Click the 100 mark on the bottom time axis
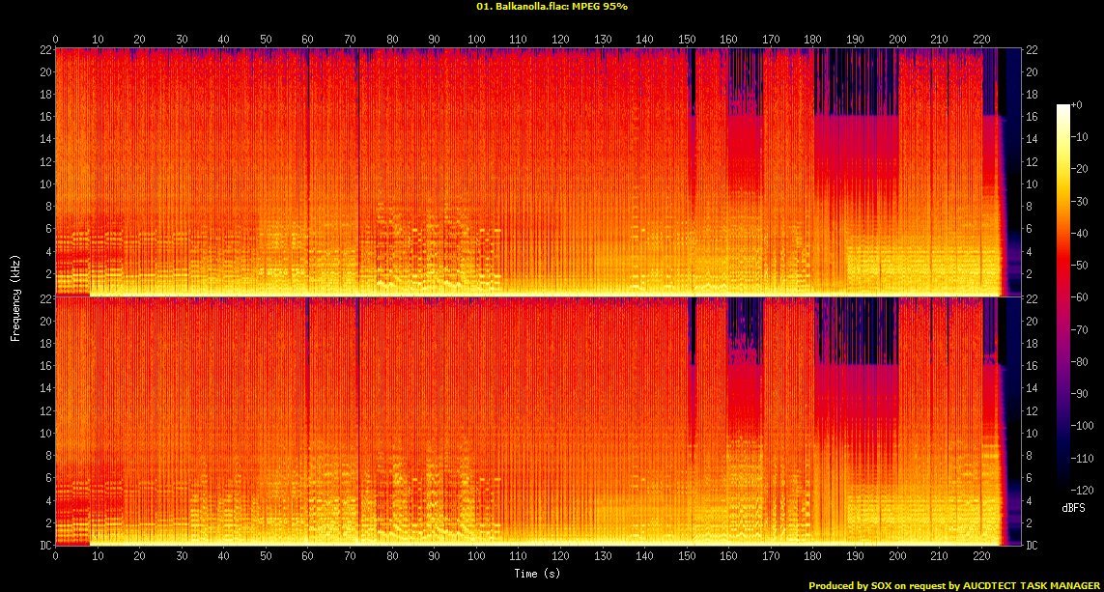The width and height of the screenshot is (1104, 592). pos(476,557)
